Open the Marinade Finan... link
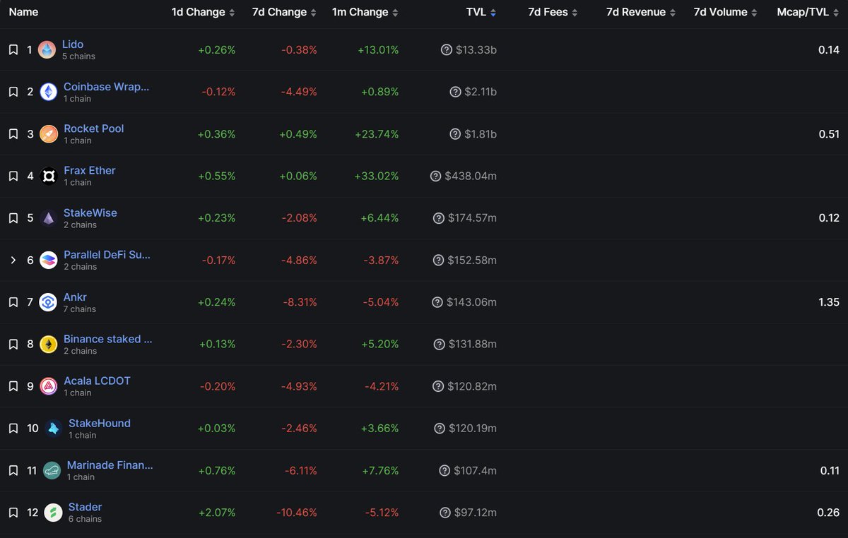This screenshot has width=848, height=538. tap(110, 465)
